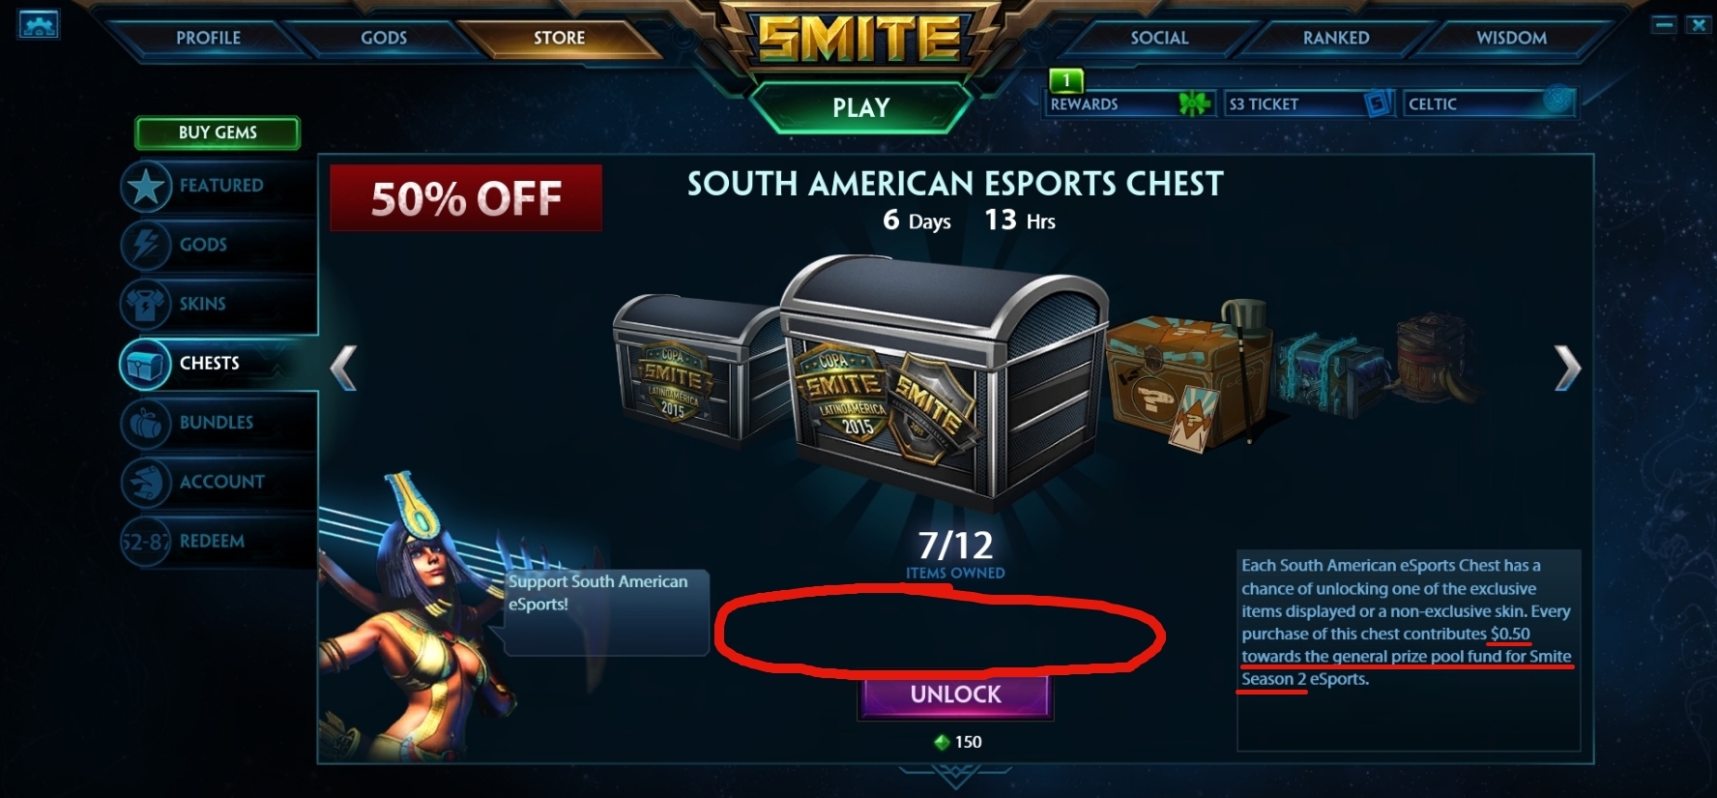
Task: Open the Account icon
Action: (146, 483)
